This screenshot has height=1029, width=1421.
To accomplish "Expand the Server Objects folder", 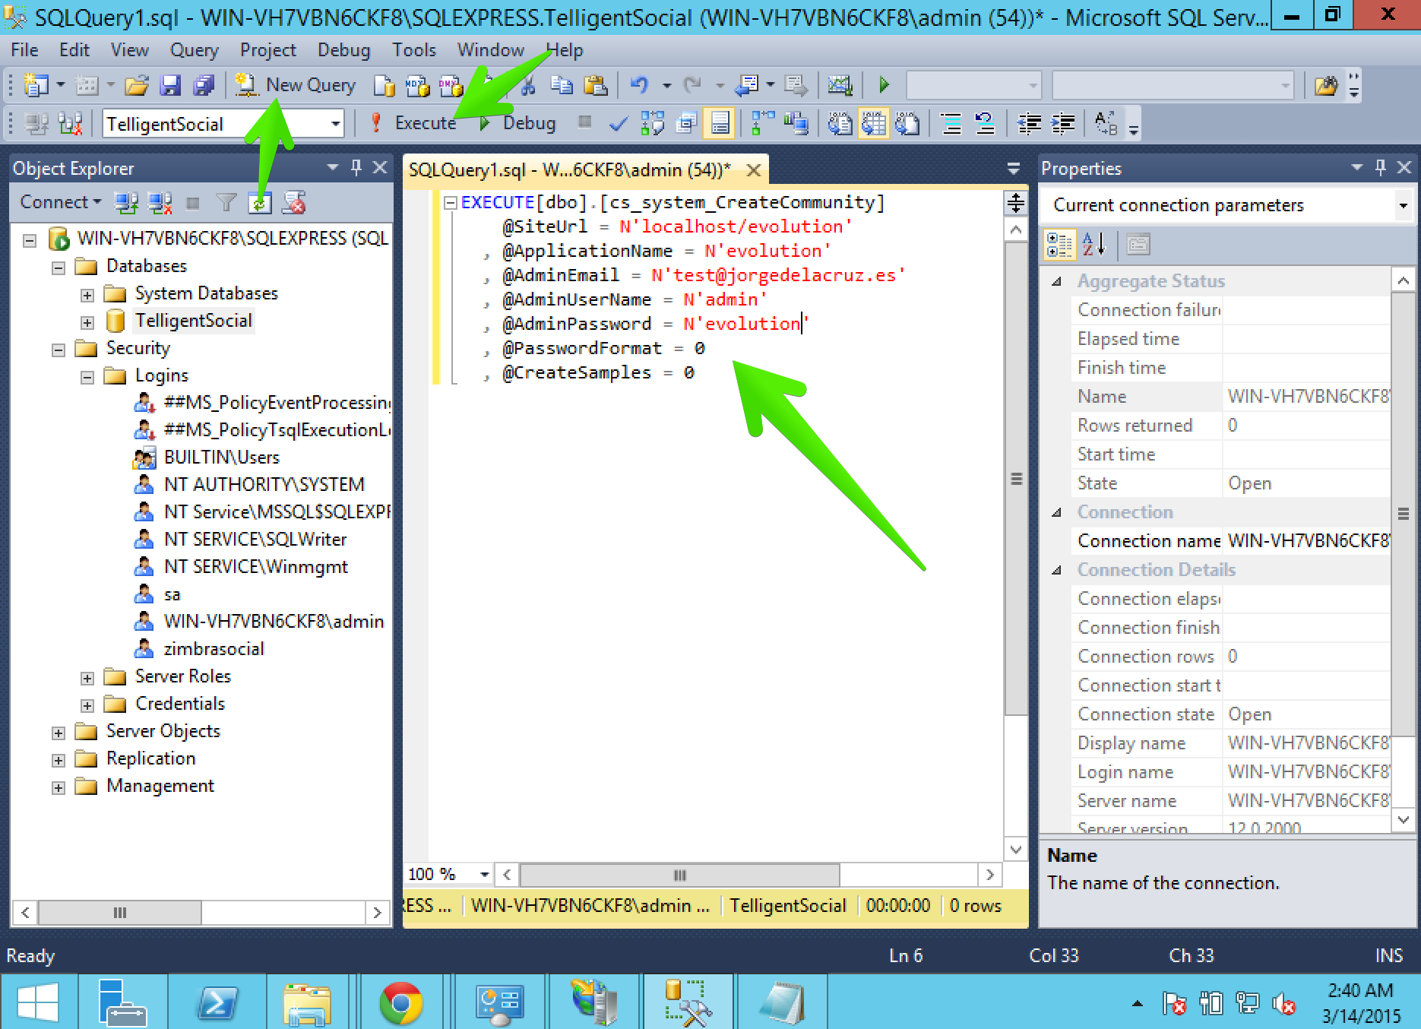I will coord(59,733).
